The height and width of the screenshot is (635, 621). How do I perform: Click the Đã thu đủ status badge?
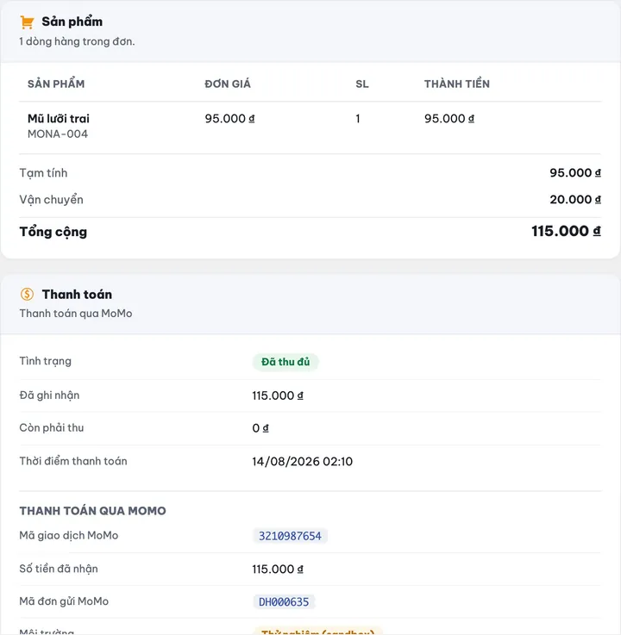tap(285, 362)
